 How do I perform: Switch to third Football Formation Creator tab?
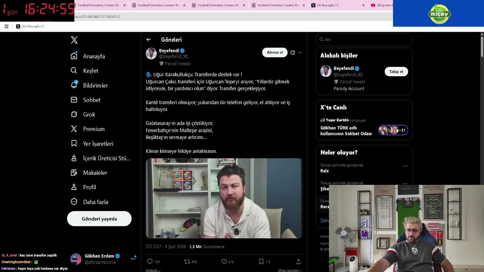click(219, 5)
